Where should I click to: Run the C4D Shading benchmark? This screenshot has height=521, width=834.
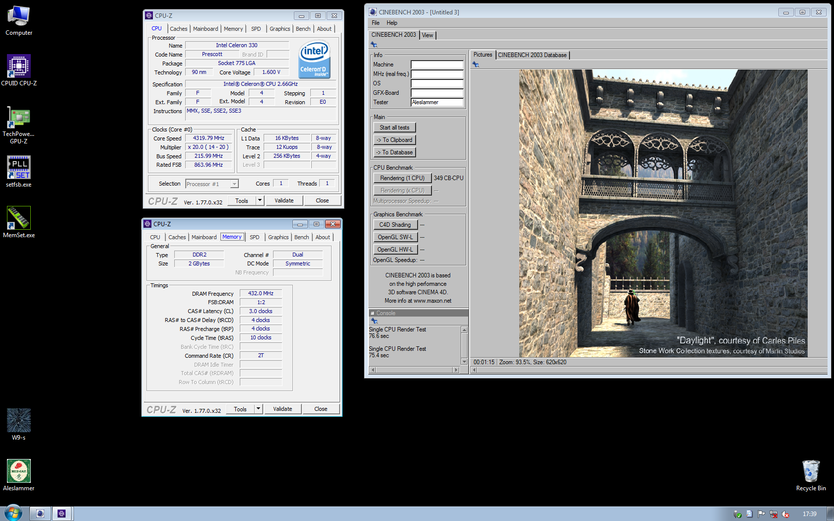[395, 225]
